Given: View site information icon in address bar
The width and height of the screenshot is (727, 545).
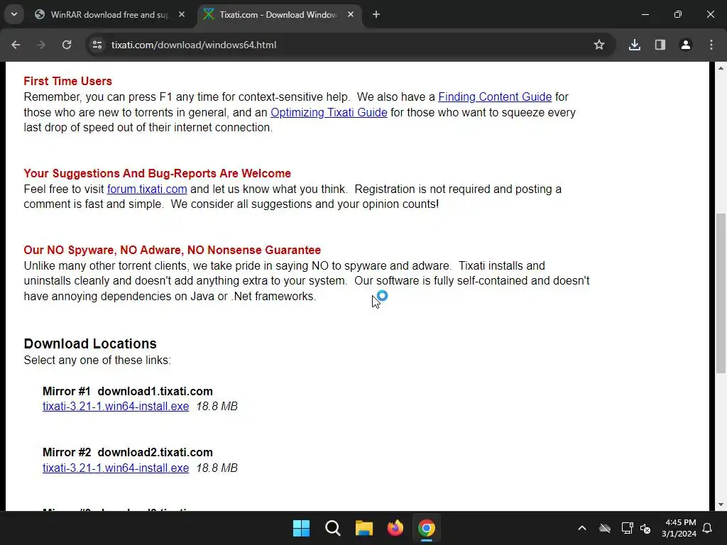Looking at the screenshot, I should pos(97,45).
